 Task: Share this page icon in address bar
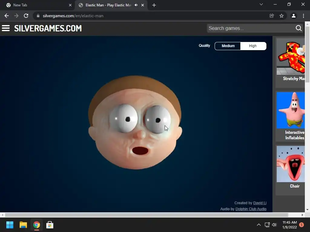[272, 16]
